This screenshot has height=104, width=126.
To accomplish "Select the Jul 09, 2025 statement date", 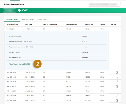I will point(11,29).
